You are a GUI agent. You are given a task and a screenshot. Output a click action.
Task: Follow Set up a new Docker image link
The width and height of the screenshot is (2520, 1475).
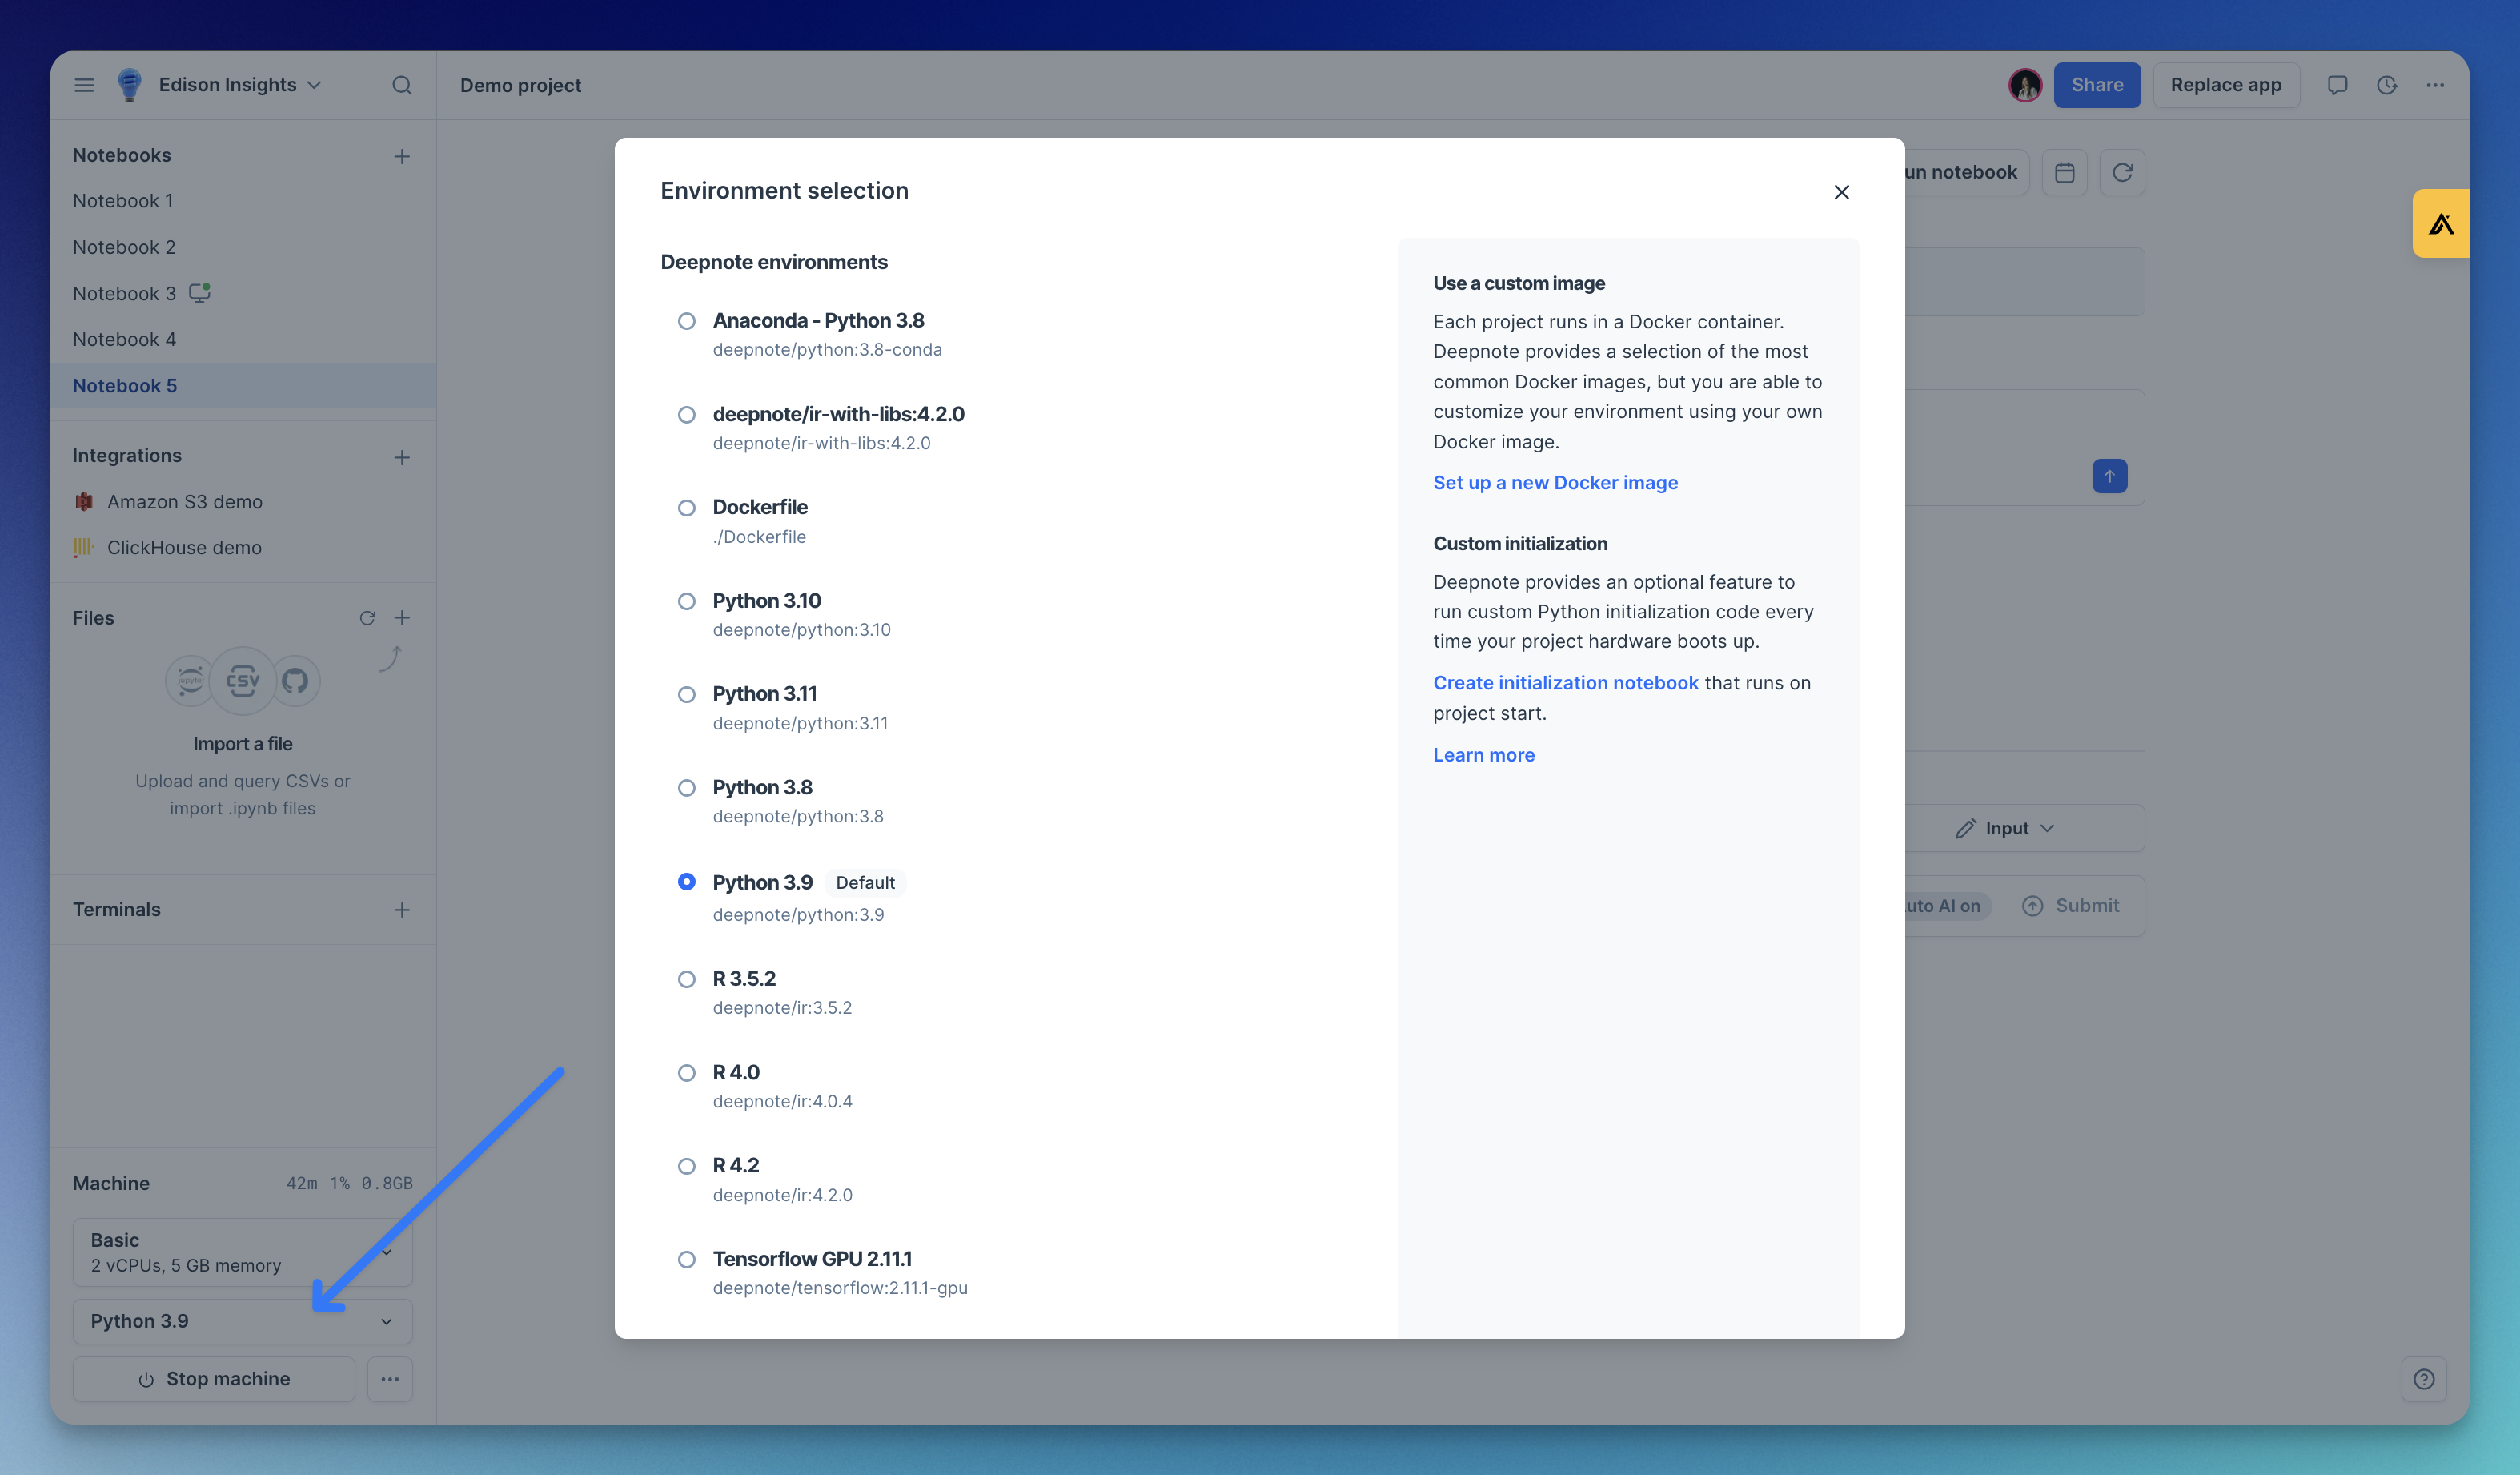click(x=1555, y=483)
